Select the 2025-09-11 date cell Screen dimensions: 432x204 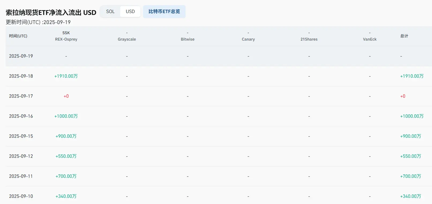point(21,176)
